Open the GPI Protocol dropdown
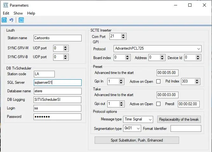Image resolution: width=212 pixels, height=152 pixels. tap(198, 49)
